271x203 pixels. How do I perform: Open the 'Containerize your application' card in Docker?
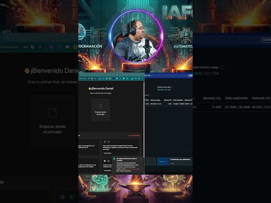pos(175,161)
